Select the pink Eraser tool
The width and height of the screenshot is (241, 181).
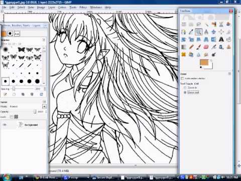(x=206, y=47)
